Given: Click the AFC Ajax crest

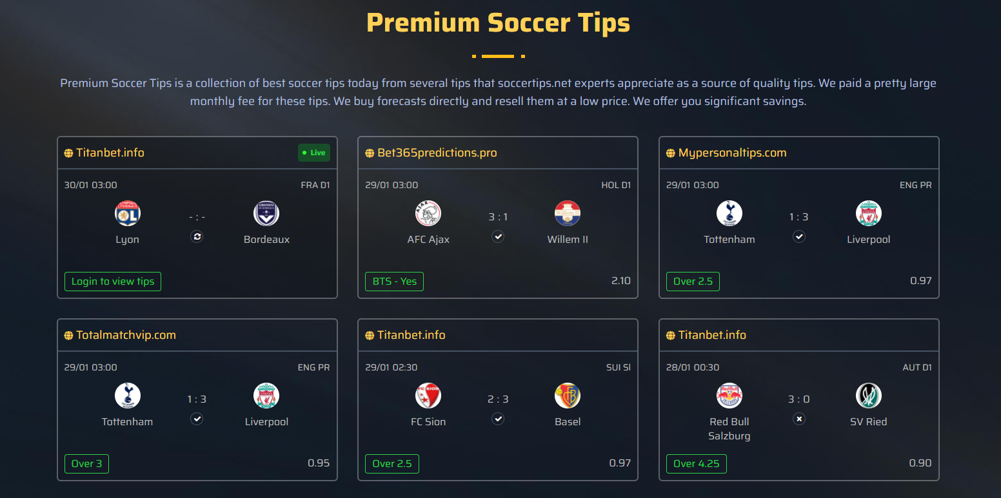Looking at the screenshot, I should pyautogui.click(x=428, y=213).
